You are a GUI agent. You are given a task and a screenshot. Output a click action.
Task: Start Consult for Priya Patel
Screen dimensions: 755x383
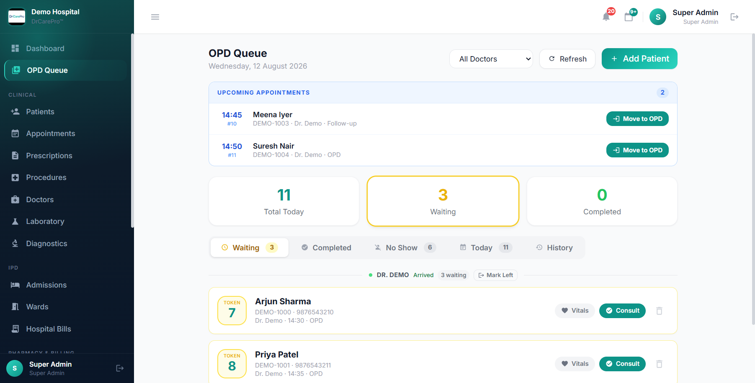(622, 364)
